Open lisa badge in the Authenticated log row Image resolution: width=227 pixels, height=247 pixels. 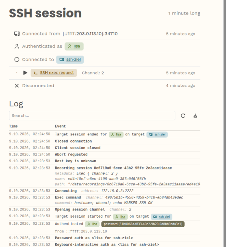92,224
